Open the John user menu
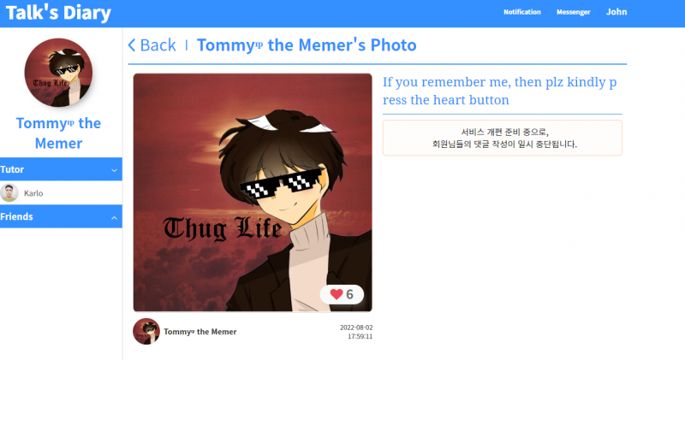 pos(616,12)
